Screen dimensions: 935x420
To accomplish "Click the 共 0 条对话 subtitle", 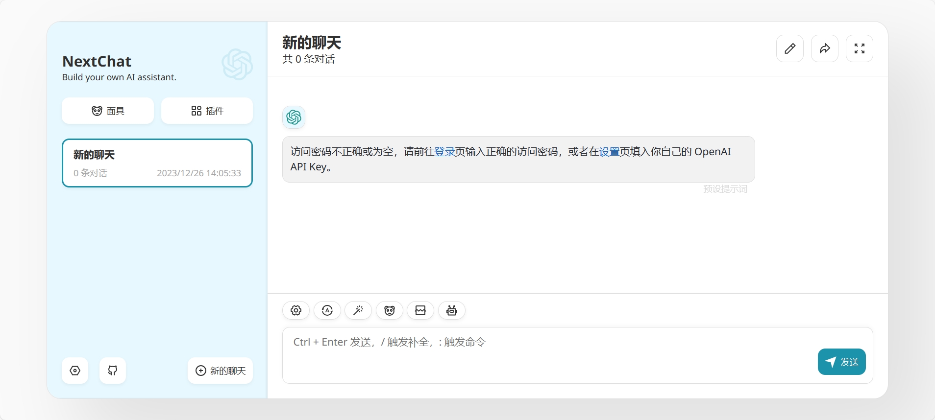I will click(x=309, y=59).
